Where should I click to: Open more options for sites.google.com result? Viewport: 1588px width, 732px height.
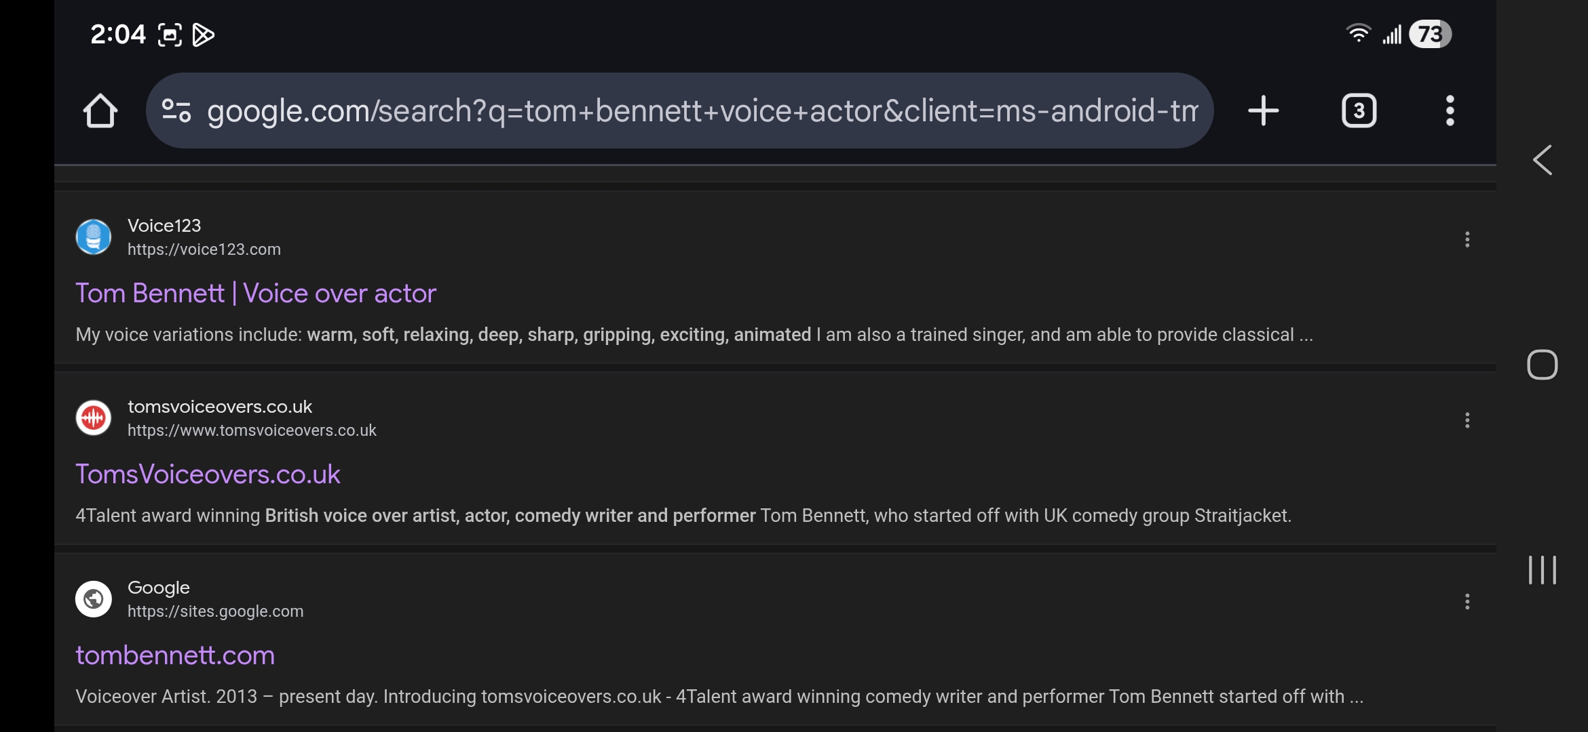1467,601
